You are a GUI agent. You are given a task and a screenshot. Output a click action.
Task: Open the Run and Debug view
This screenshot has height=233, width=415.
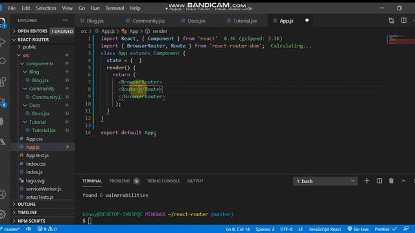(x=3, y=41)
